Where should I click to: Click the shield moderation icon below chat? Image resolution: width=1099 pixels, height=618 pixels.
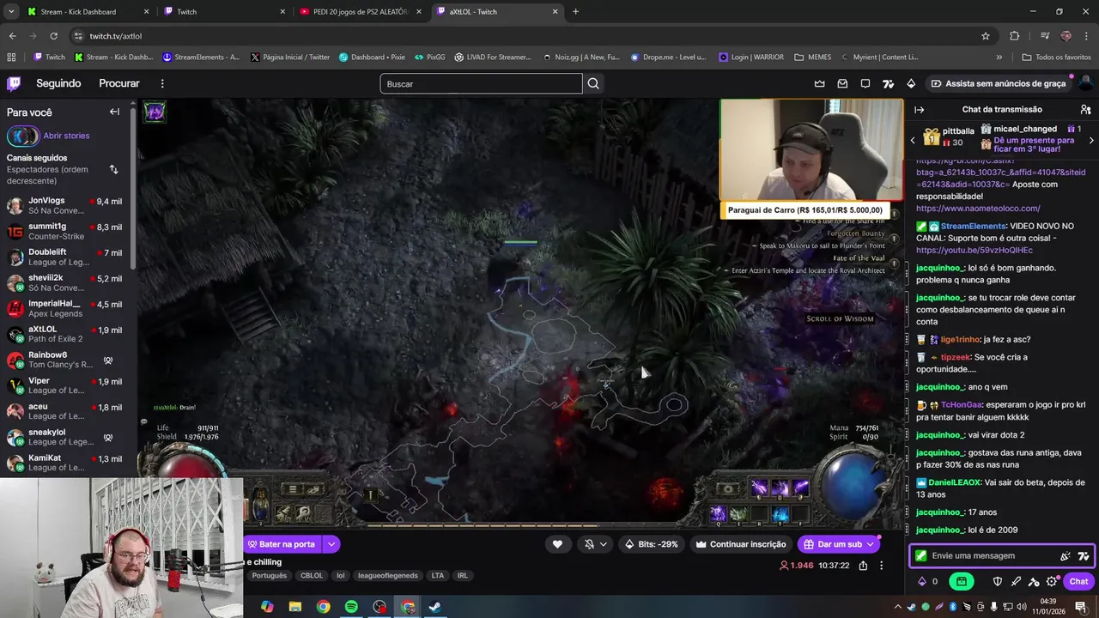(998, 581)
